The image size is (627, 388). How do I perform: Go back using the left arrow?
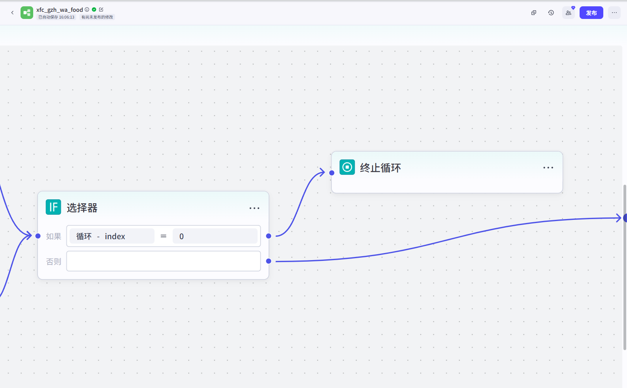(x=12, y=13)
